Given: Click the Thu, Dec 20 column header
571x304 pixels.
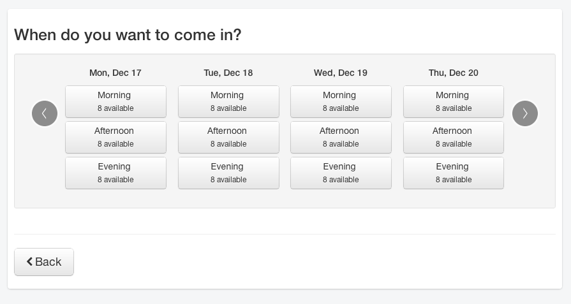Looking at the screenshot, I should [454, 73].
